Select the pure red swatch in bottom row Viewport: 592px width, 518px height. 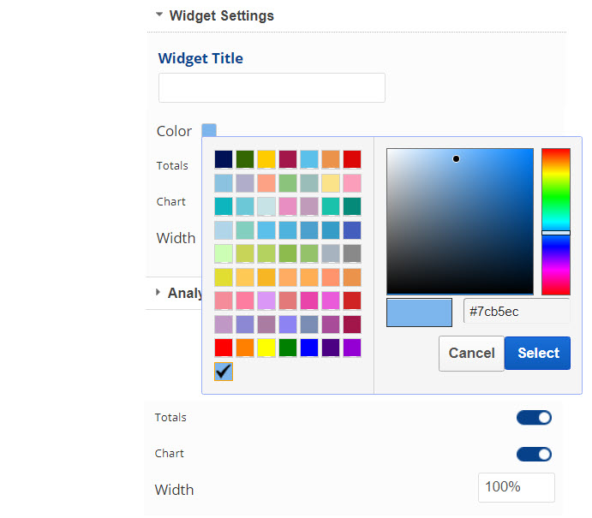pos(224,348)
